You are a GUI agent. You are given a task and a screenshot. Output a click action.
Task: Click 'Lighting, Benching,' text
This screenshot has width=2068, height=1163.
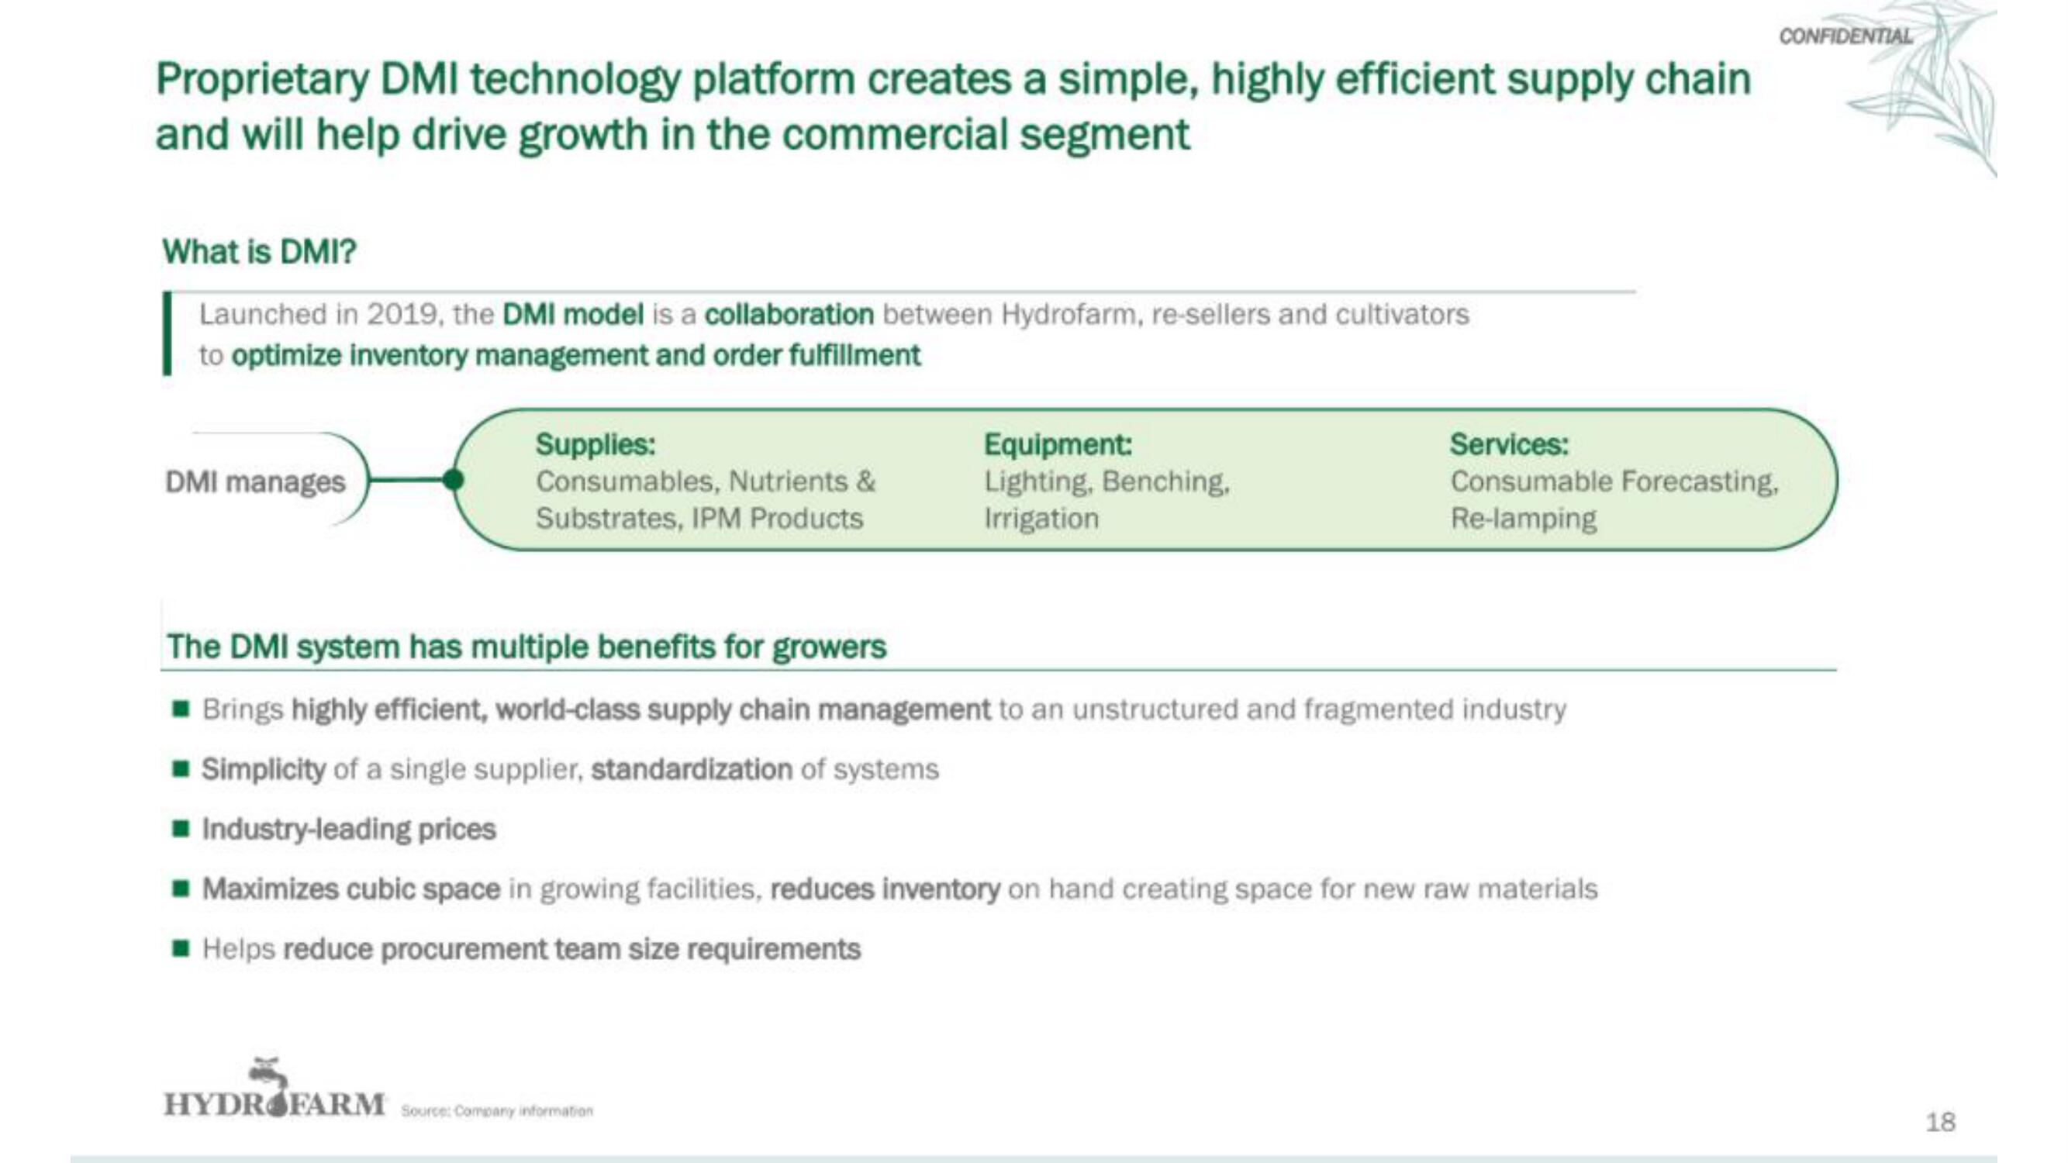coord(1107,481)
